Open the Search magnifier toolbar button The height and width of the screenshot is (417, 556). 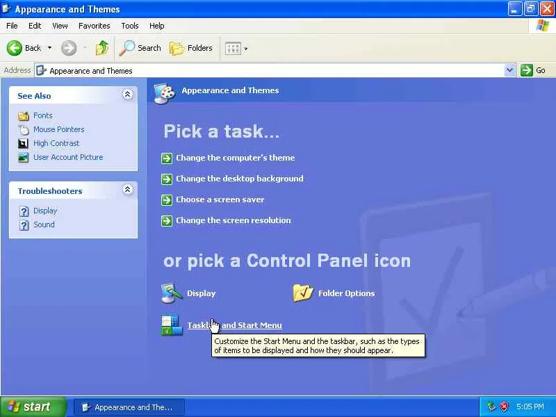[x=140, y=48]
